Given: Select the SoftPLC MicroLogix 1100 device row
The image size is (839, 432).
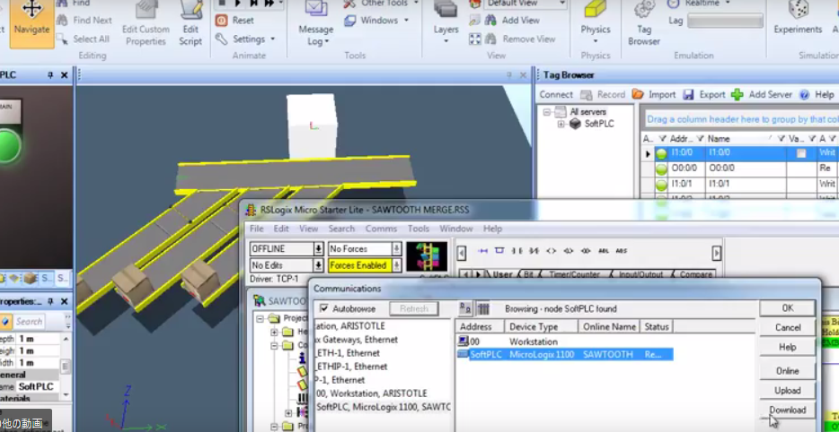Looking at the screenshot, I should click(x=564, y=355).
